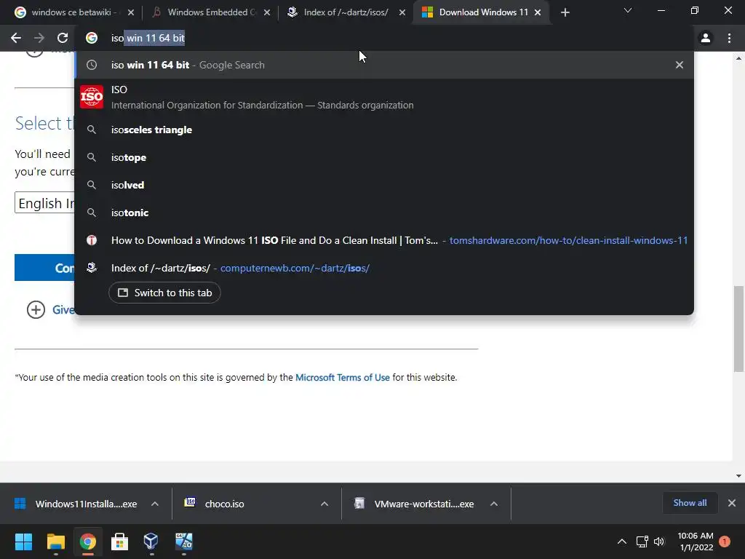This screenshot has width=745, height=559.
Task: Reload the current page
Action: tap(63, 38)
